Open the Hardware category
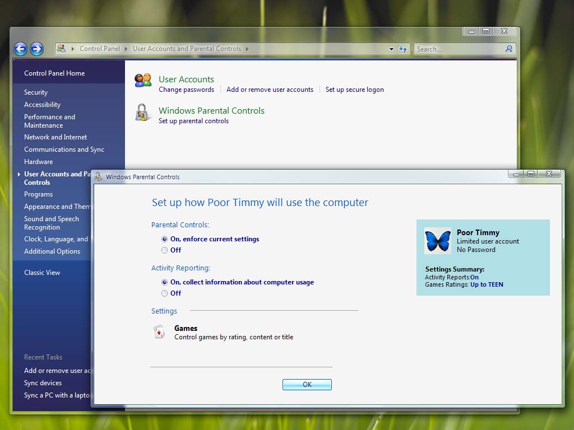The image size is (574, 430). point(39,162)
